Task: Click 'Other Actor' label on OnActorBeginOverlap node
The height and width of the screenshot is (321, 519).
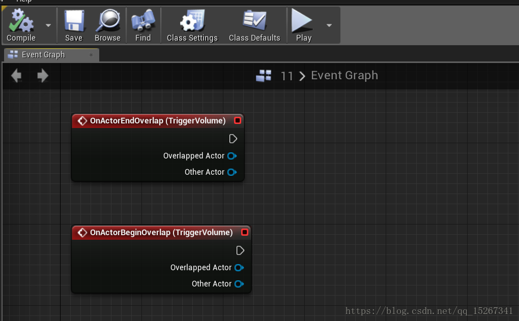Action: point(212,284)
